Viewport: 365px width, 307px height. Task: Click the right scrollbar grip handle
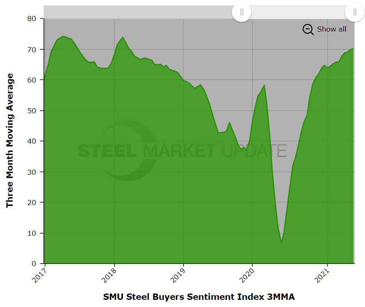354,12
